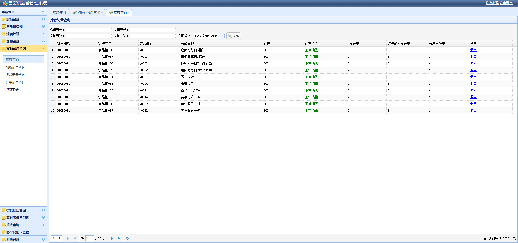Click the 机器编号 column header
518x243 pixels.
click(x=76, y=43)
